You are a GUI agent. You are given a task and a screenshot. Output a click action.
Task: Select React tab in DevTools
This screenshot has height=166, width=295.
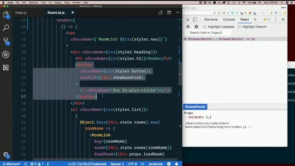(x=245, y=19)
